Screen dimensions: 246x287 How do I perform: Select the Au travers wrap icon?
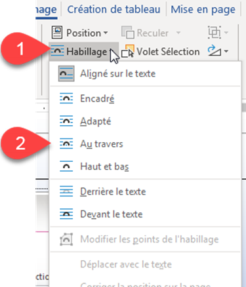[x=66, y=143]
